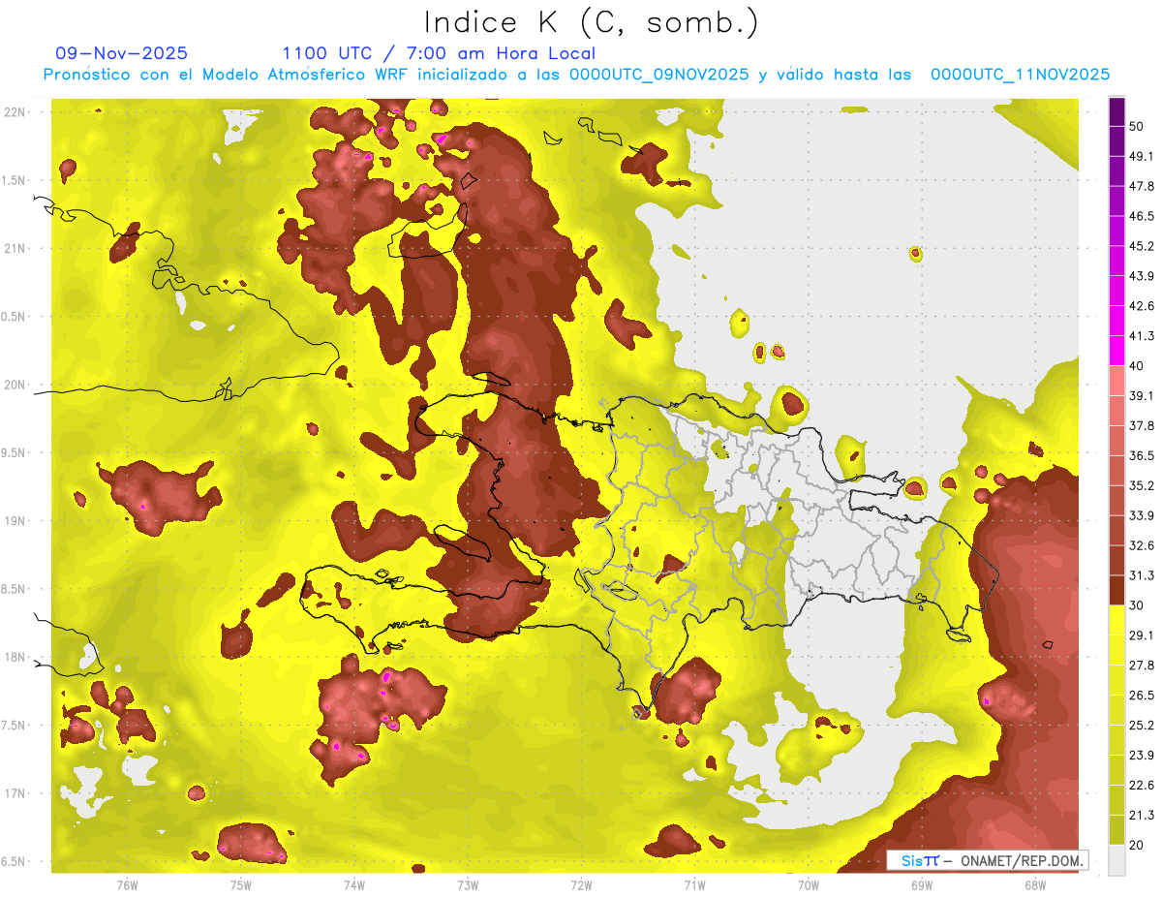Click colorbar value '35.2'
1162x898 pixels.
tap(1142, 485)
